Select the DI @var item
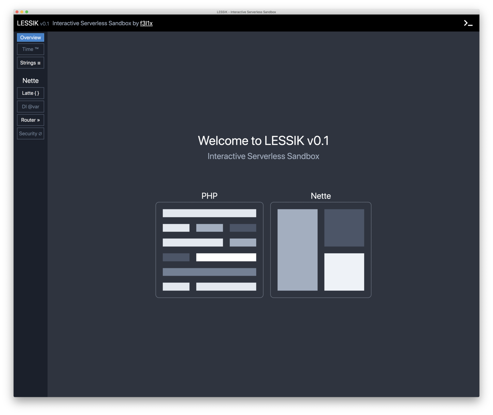The width and height of the screenshot is (493, 415). (x=30, y=107)
